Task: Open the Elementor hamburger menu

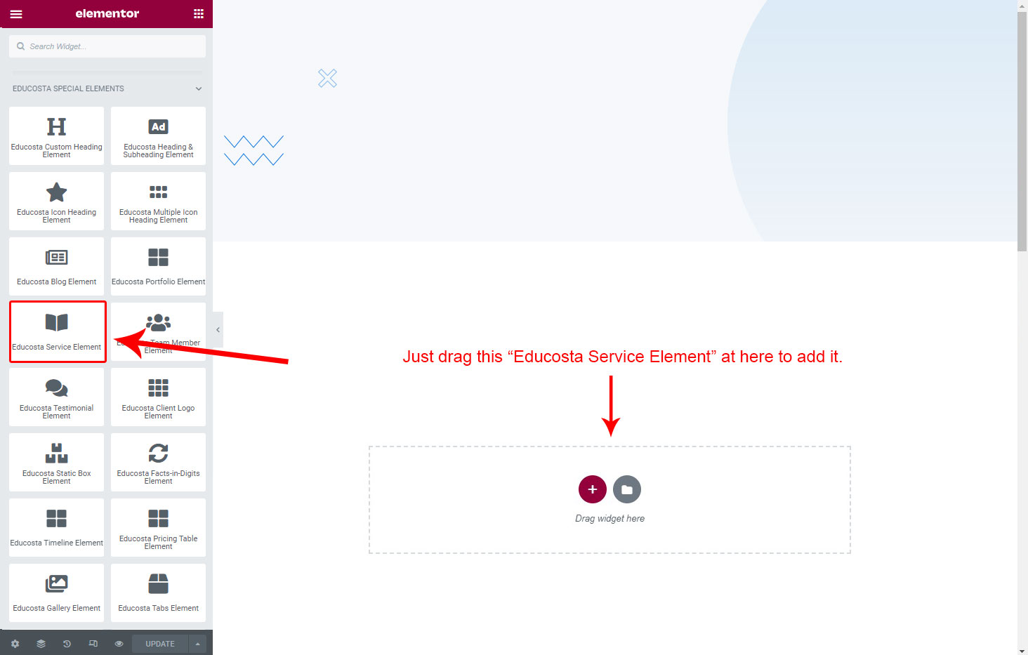Action: coord(15,14)
